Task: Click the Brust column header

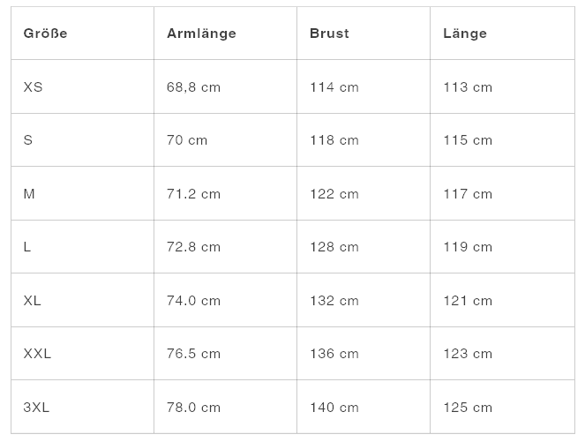Action: click(x=329, y=34)
